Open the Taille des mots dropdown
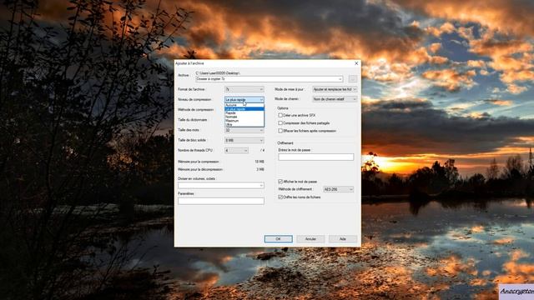 click(x=244, y=130)
